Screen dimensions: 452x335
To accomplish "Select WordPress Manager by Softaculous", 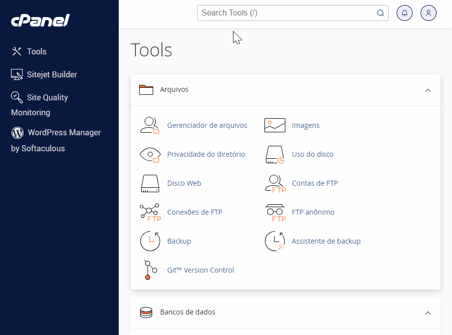I will [x=56, y=140].
